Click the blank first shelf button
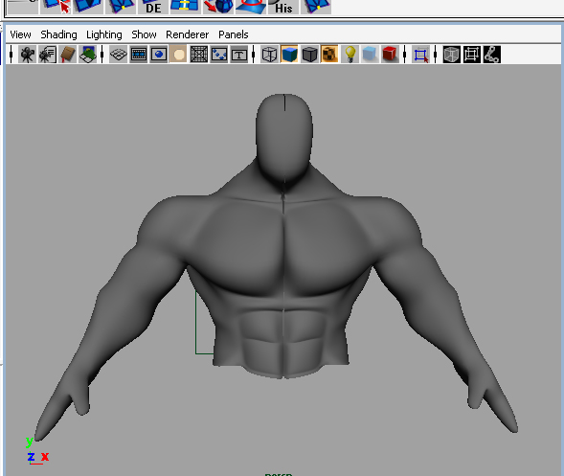Screen dimensions: 564x476 pyautogui.click(x=23, y=7)
